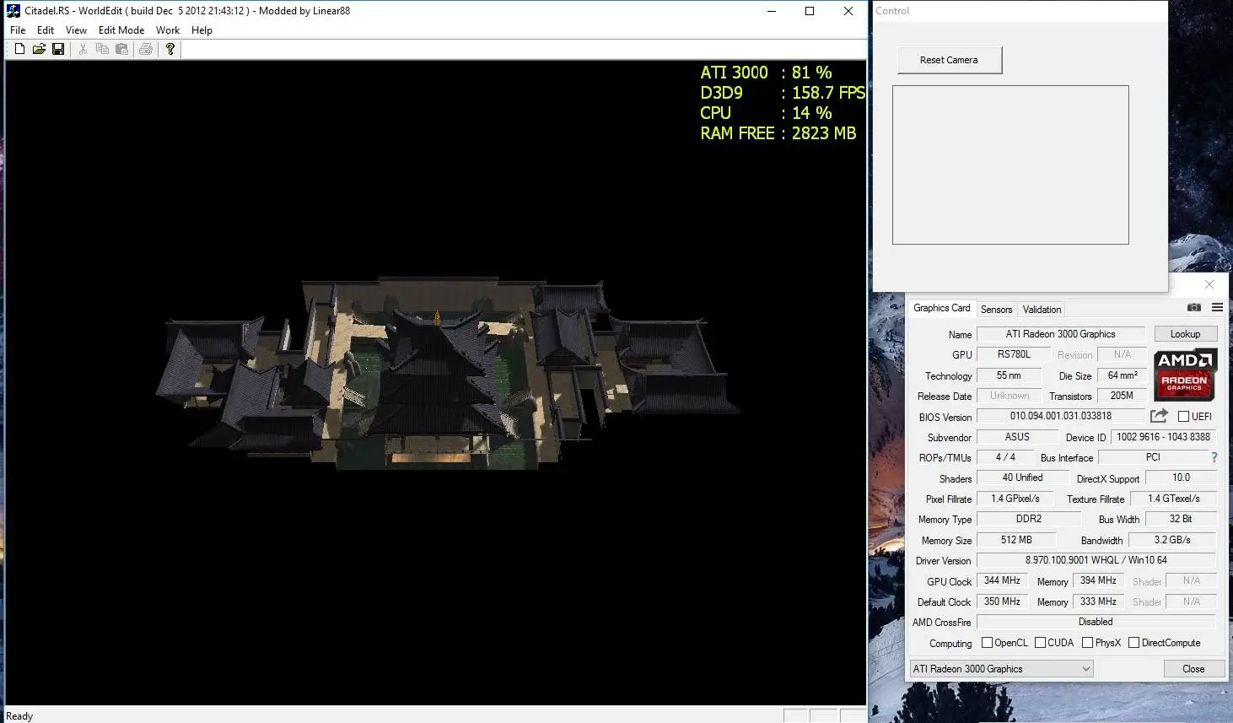Click the Lookup button
This screenshot has width=1233, height=723.
[x=1185, y=334]
